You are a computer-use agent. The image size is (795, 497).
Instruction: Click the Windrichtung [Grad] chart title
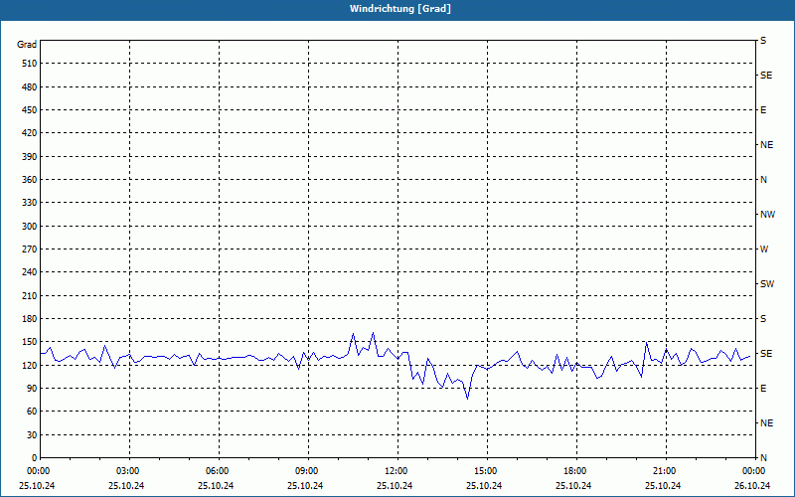pyautogui.click(x=400, y=9)
